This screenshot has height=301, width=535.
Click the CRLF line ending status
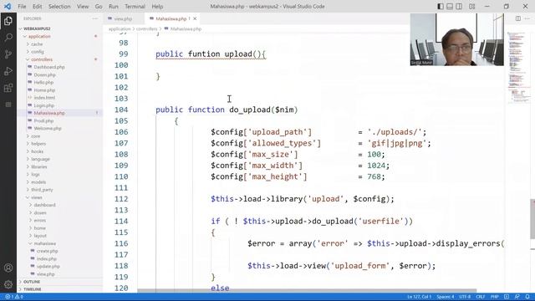[481, 297]
